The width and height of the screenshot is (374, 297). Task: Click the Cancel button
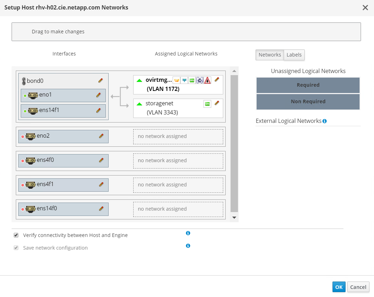[358, 287]
